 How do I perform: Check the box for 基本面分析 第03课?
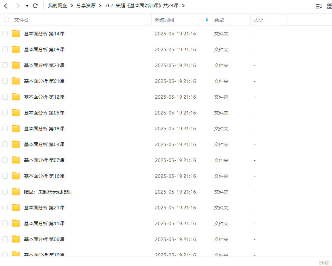5,144
